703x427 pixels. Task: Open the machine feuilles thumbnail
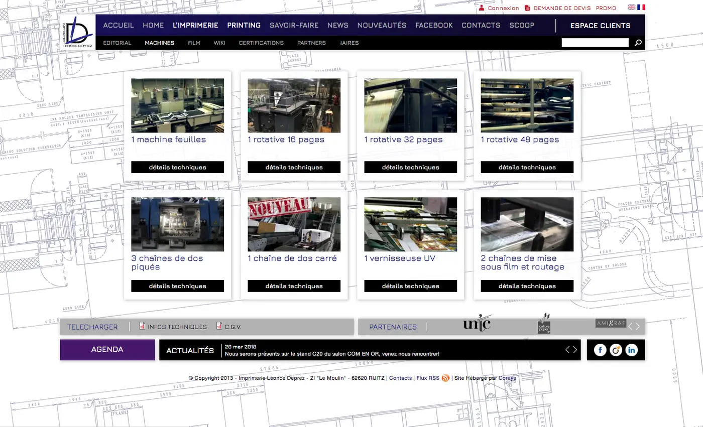click(x=178, y=105)
